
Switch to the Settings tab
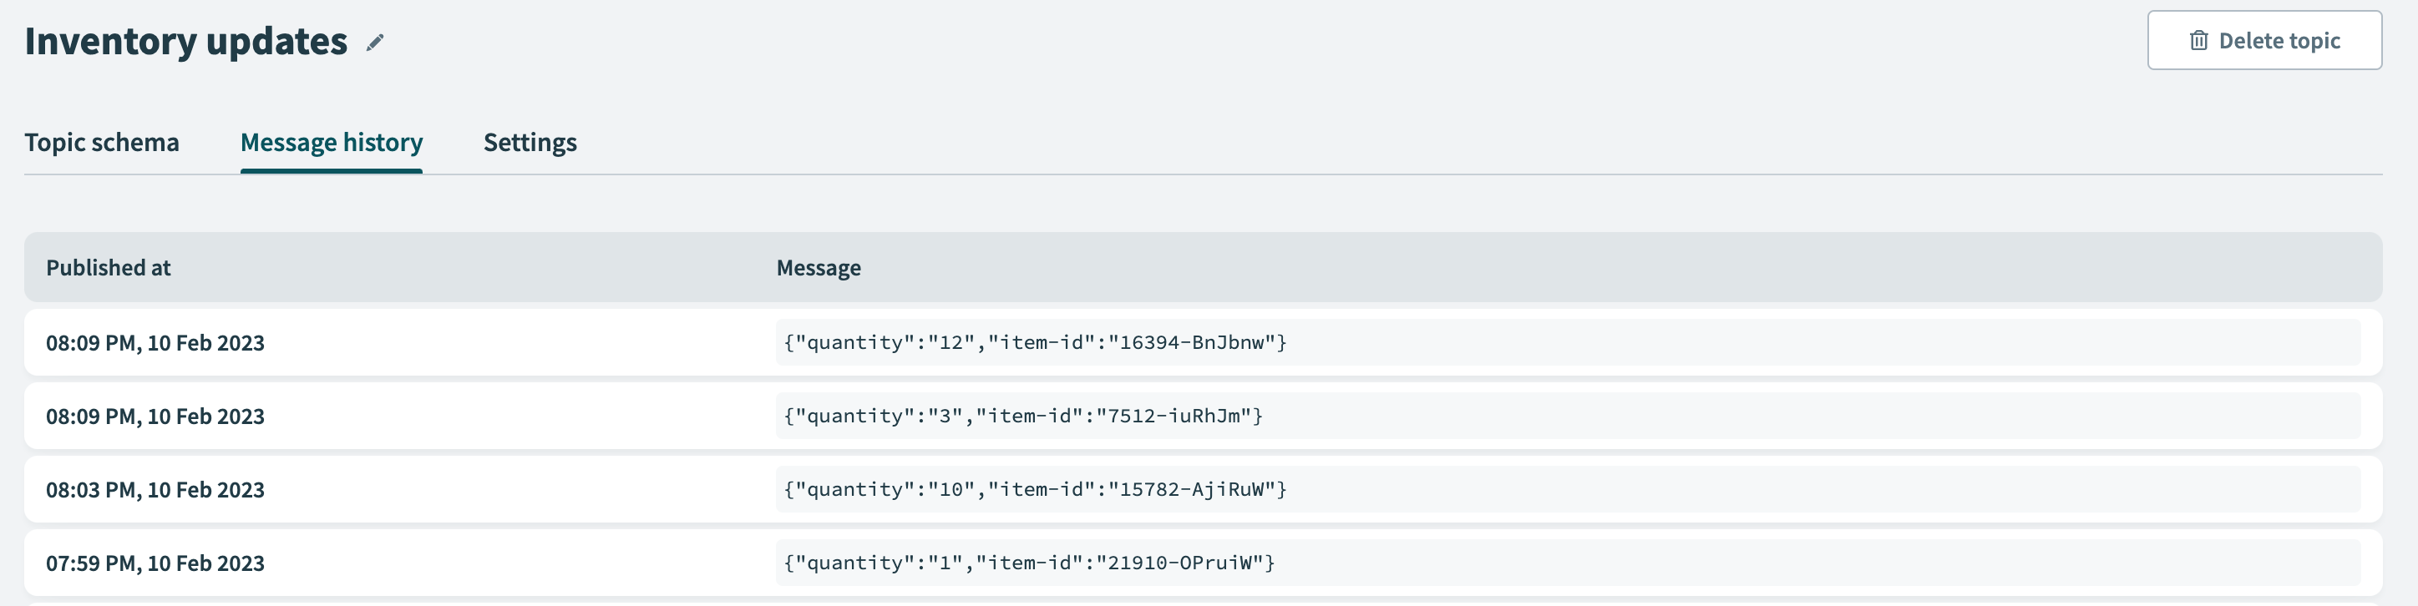[x=530, y=143]
